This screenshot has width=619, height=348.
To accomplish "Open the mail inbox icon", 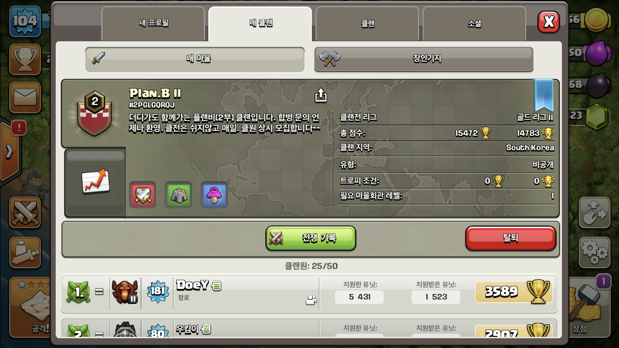I will click(x=25, y=98).
